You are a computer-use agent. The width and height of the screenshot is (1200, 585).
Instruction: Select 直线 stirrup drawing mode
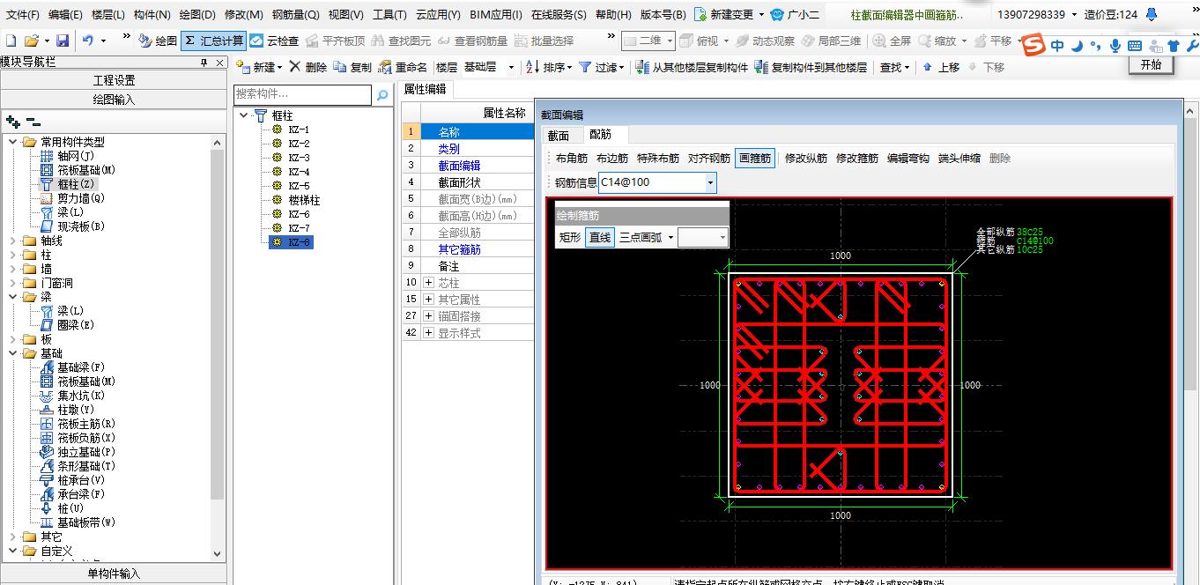coord(600,237)
